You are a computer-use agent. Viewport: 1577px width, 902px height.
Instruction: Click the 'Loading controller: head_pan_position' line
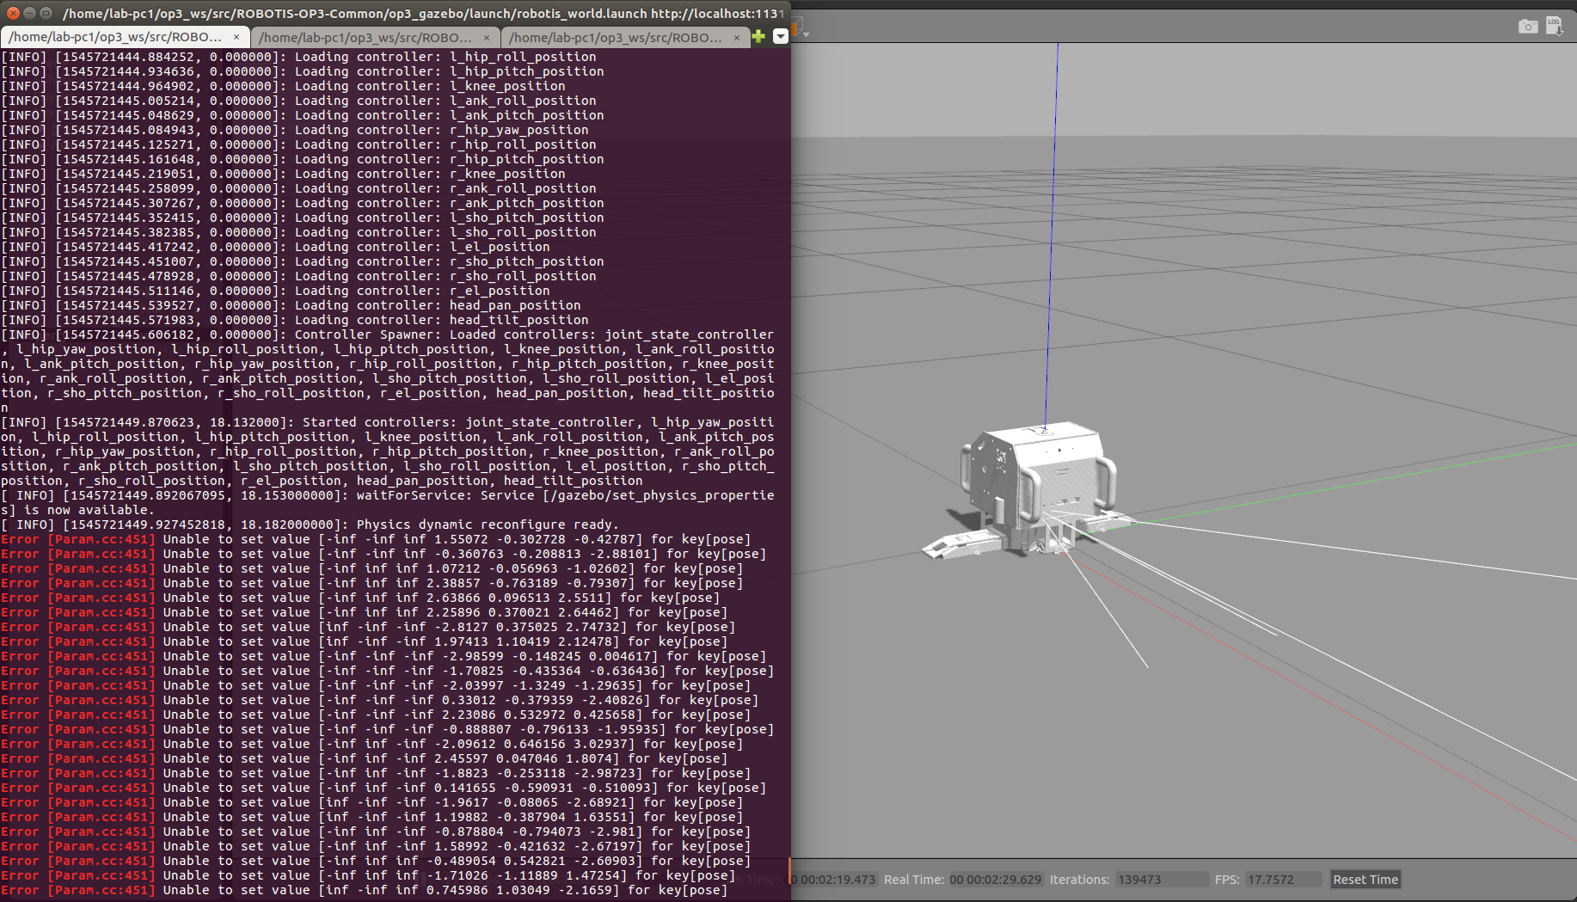pyautogui.click(x=291, y=305)
